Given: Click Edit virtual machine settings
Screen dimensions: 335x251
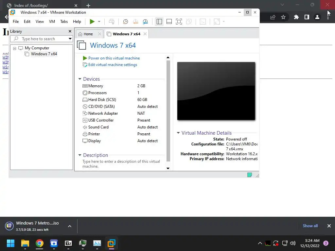Looking at the screenshot, I should tap(113, 65).
